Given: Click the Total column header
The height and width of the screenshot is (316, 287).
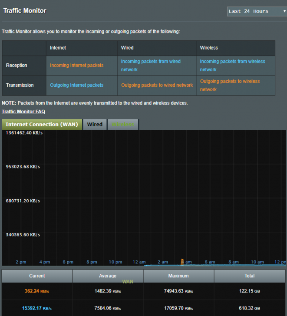Looking at the screenshot, I should tap(250, 276).
